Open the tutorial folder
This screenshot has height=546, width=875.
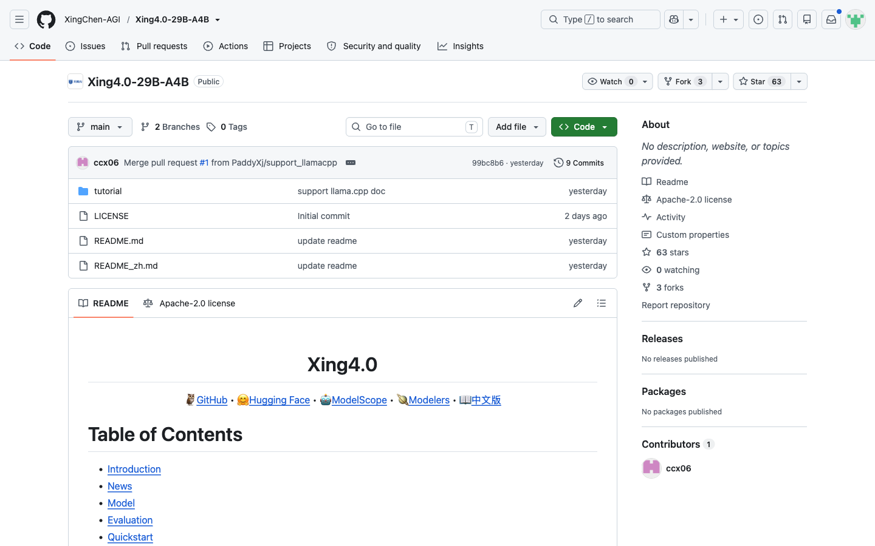pyautogui.click(x=108, y=191)
